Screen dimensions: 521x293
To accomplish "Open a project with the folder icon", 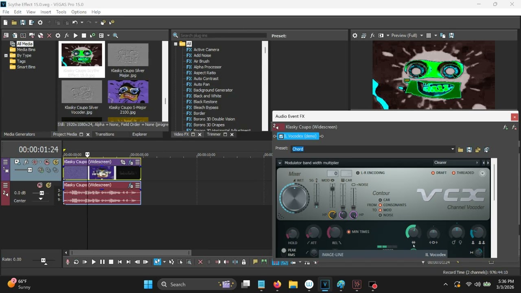I will [14, 22].
